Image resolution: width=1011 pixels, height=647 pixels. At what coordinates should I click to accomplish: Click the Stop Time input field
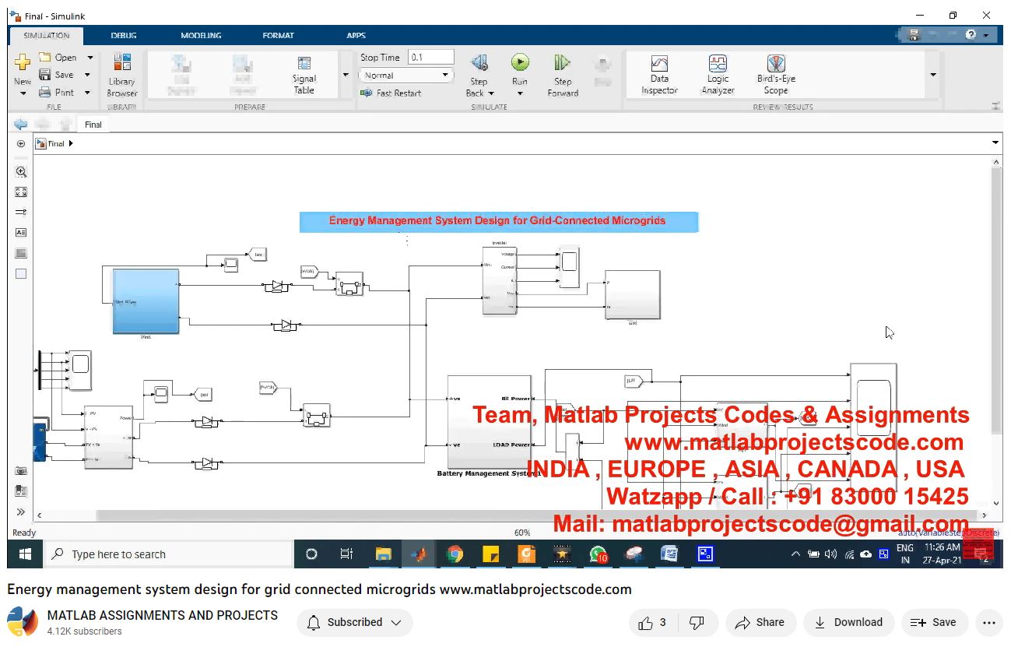point(430,57)
